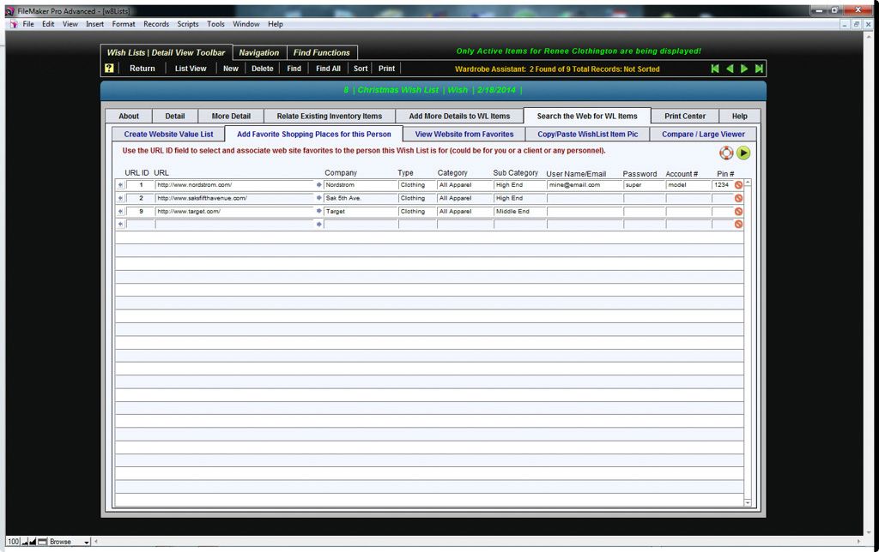Click the saksfifthavenue.com URL field

(x=234, y=198)
